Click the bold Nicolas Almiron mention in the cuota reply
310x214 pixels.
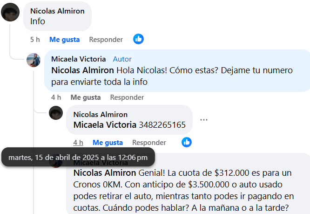(105, 173)
